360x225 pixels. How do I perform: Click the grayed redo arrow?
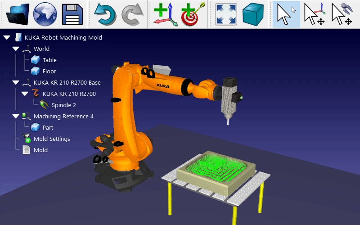(132, 14)
